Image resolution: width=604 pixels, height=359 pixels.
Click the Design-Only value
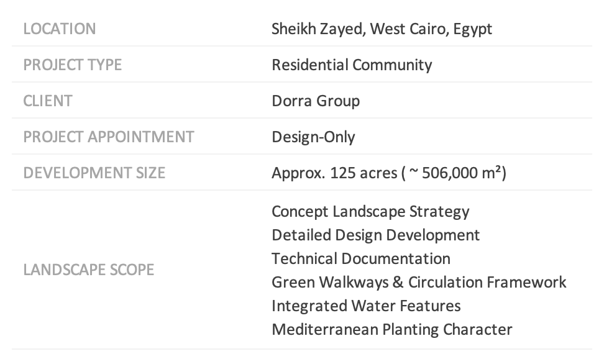[313, 137]
